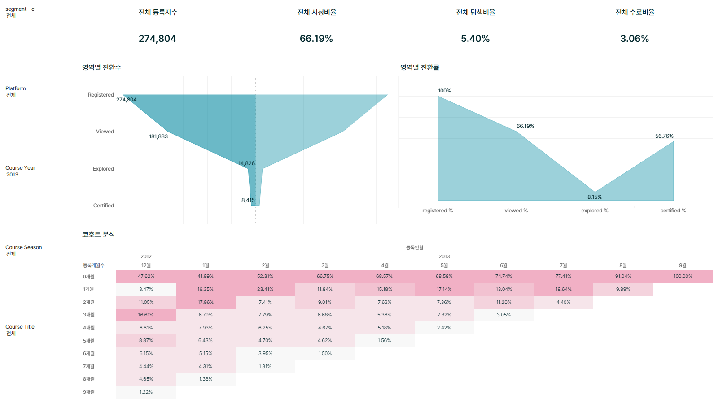Select the 100.00% cell under 9월

click(x=683, y=277)
